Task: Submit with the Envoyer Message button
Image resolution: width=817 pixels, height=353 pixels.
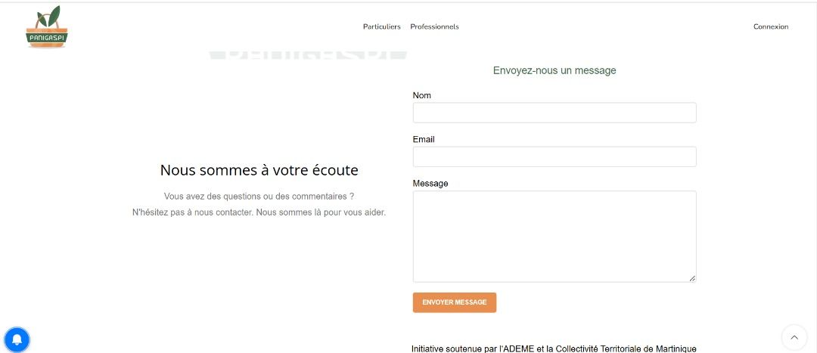Action: tap(455, 302)
